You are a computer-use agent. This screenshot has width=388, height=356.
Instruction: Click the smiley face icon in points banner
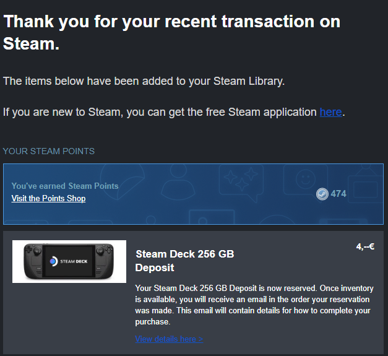click(304, 178)
